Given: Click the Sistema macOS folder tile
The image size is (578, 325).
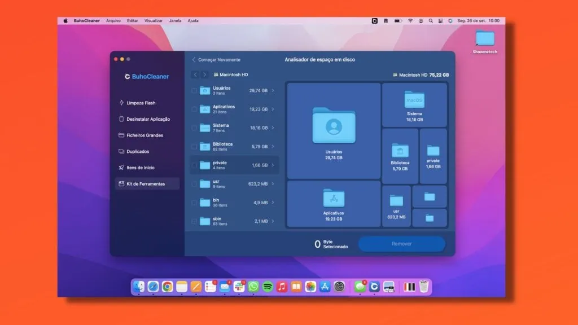Looking at the screenshot, I should pyautogui.click(x=414, y=105).
